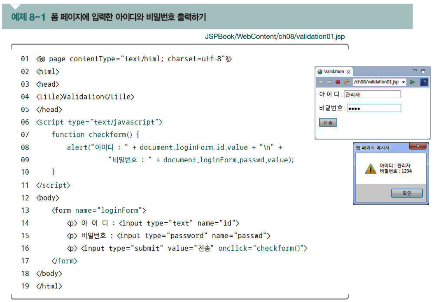Click the green go arrow beside the URL
The height and width of the screenshot is (302, 436).
pyautogui.click(x=413, y=82)
